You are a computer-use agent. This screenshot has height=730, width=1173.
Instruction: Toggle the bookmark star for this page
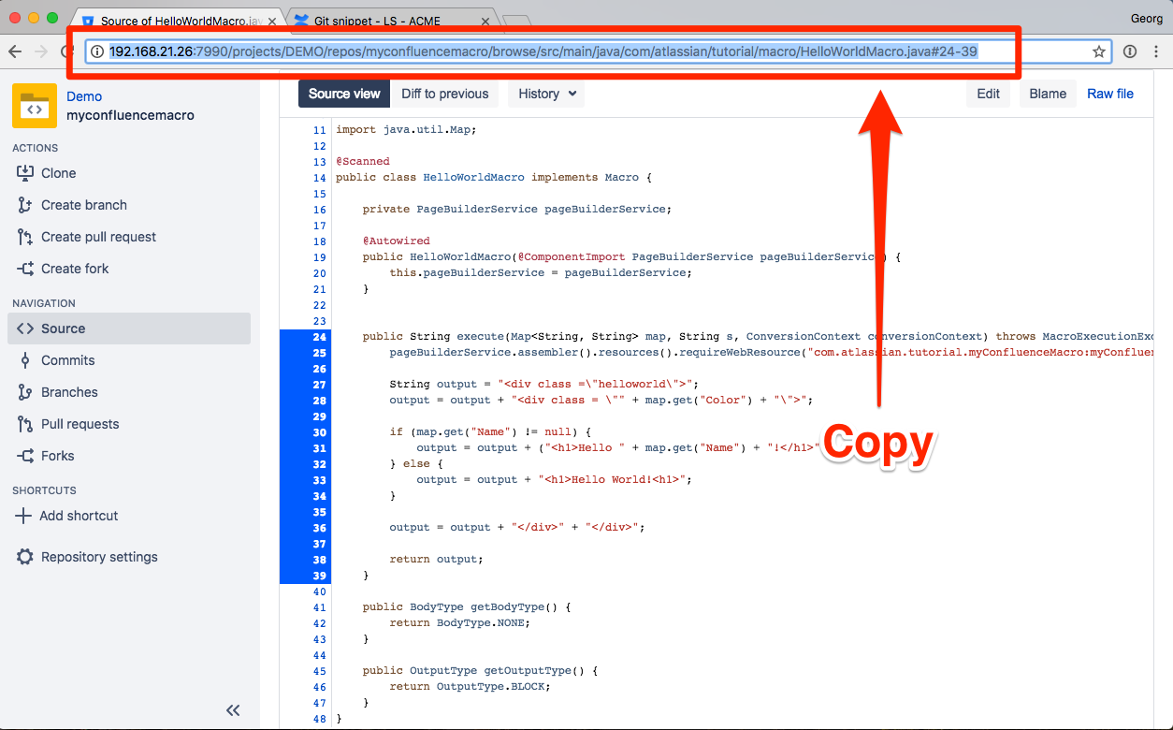(1099, 51)
